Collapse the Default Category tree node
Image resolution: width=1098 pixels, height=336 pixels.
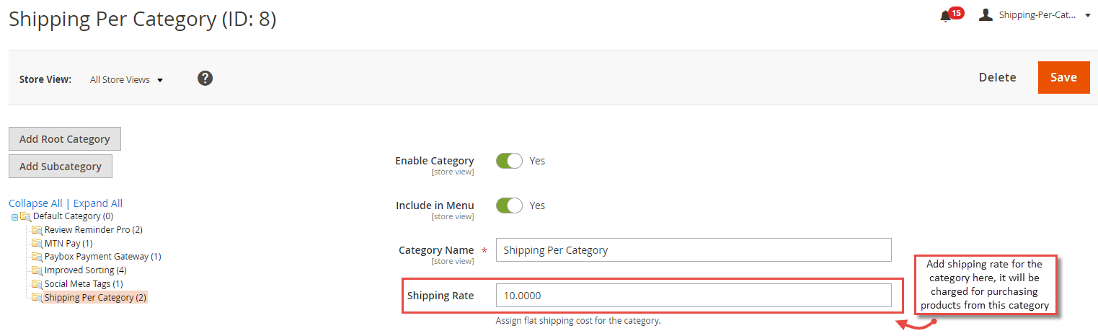(14, 217)
